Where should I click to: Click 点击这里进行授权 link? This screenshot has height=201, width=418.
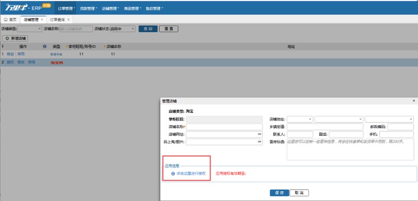[x=191, y=174]
